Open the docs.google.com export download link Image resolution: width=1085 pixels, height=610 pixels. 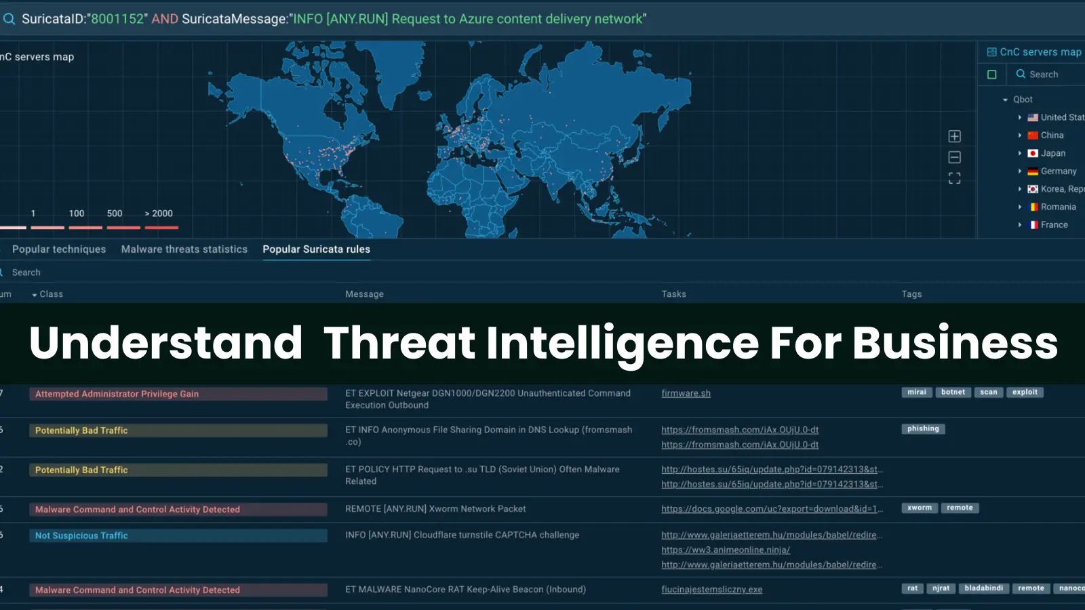(x=772, y=509)
